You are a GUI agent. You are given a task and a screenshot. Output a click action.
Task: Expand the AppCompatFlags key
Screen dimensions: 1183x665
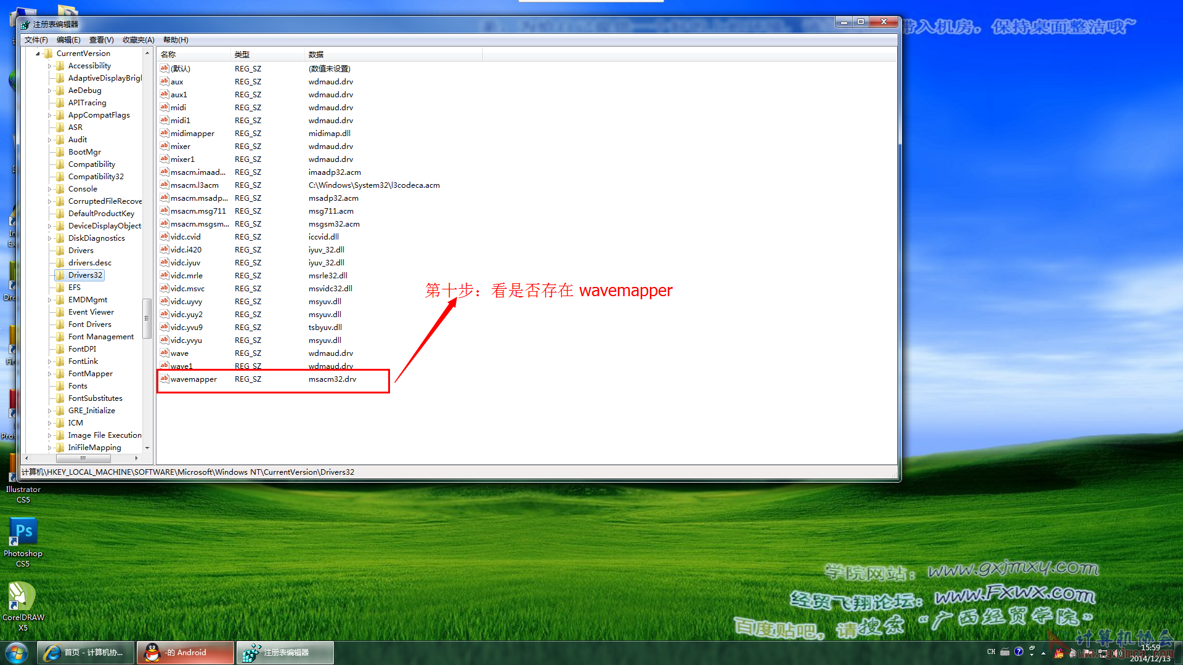click(x=49, y=115)
